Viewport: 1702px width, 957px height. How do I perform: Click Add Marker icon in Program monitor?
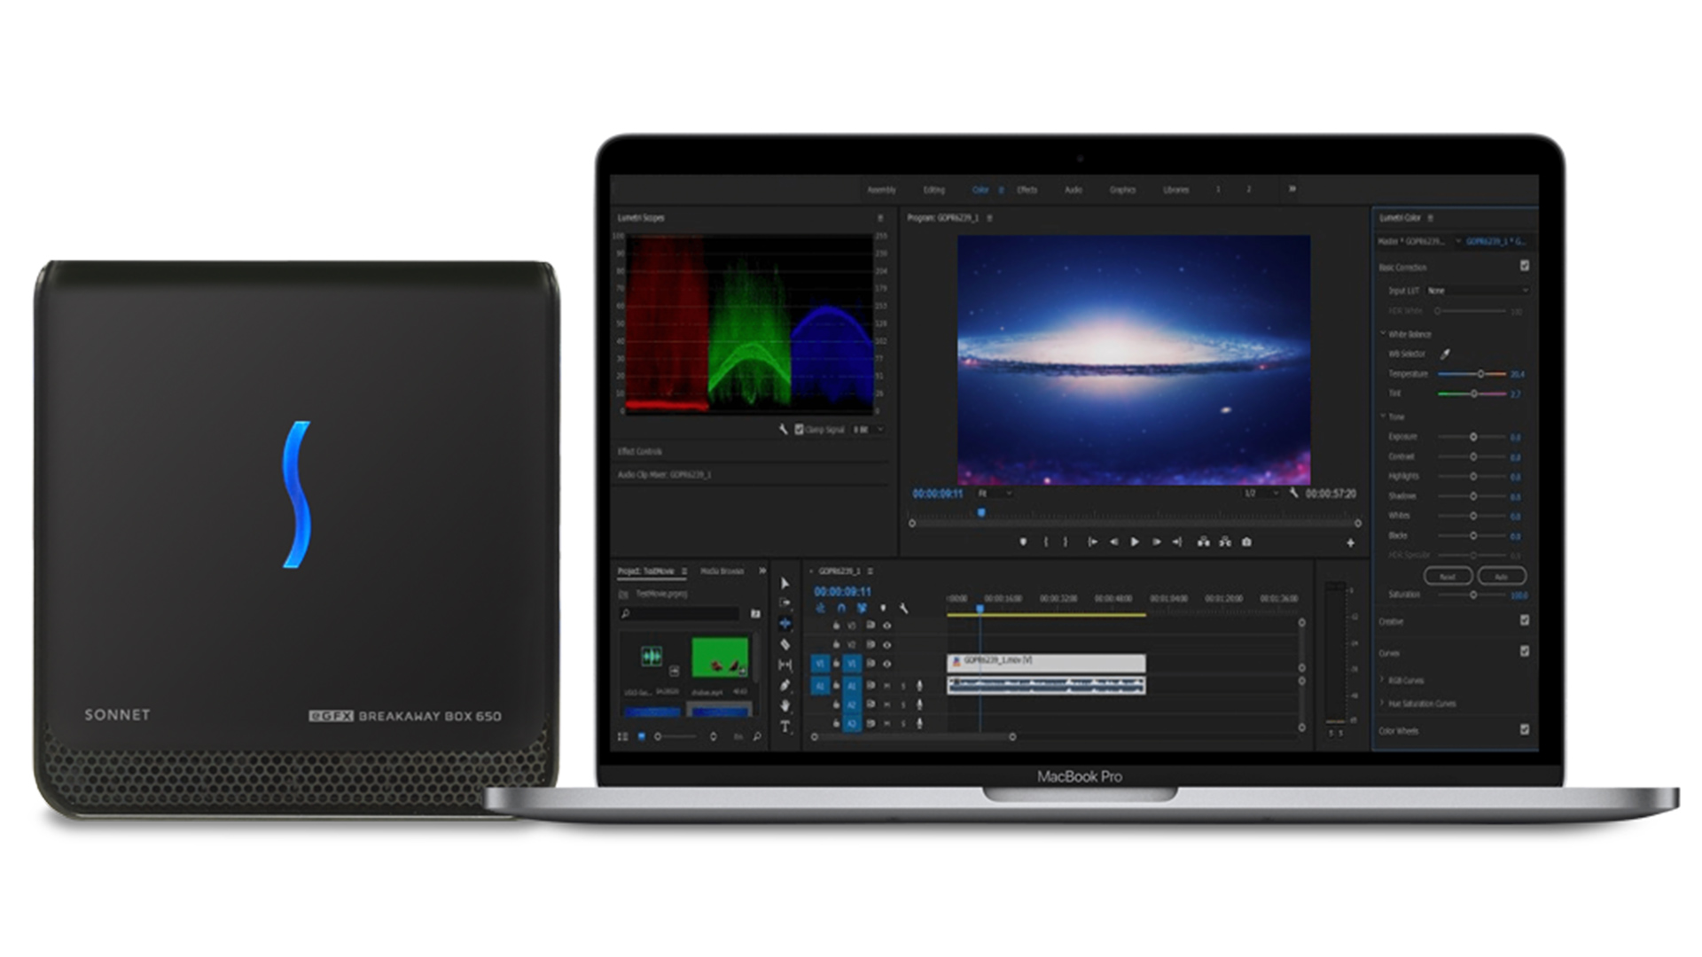1023,541
